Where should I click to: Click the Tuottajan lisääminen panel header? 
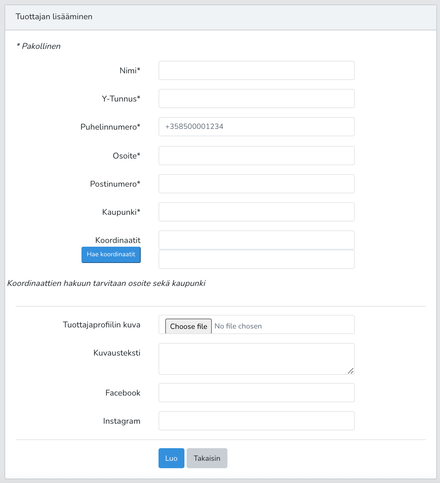221,17
